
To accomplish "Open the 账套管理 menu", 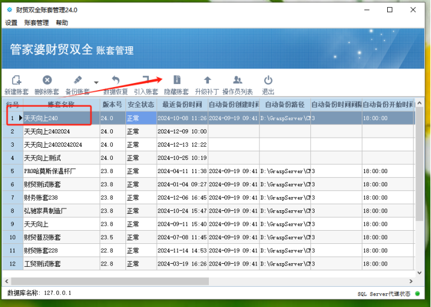I will pyautogui.click(x=36, y=23).
